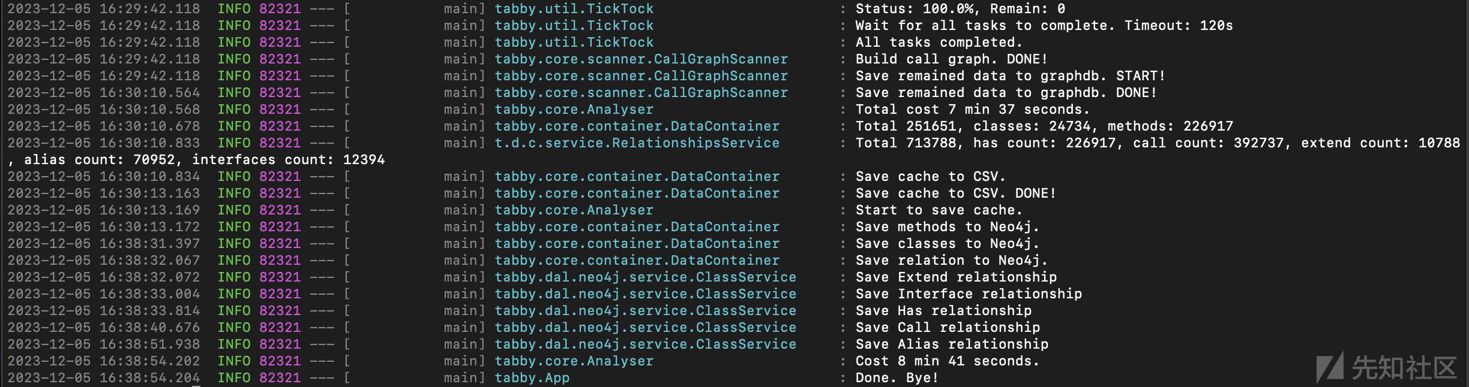Click "Save methods to Neo4j" log message

point(947,227)
